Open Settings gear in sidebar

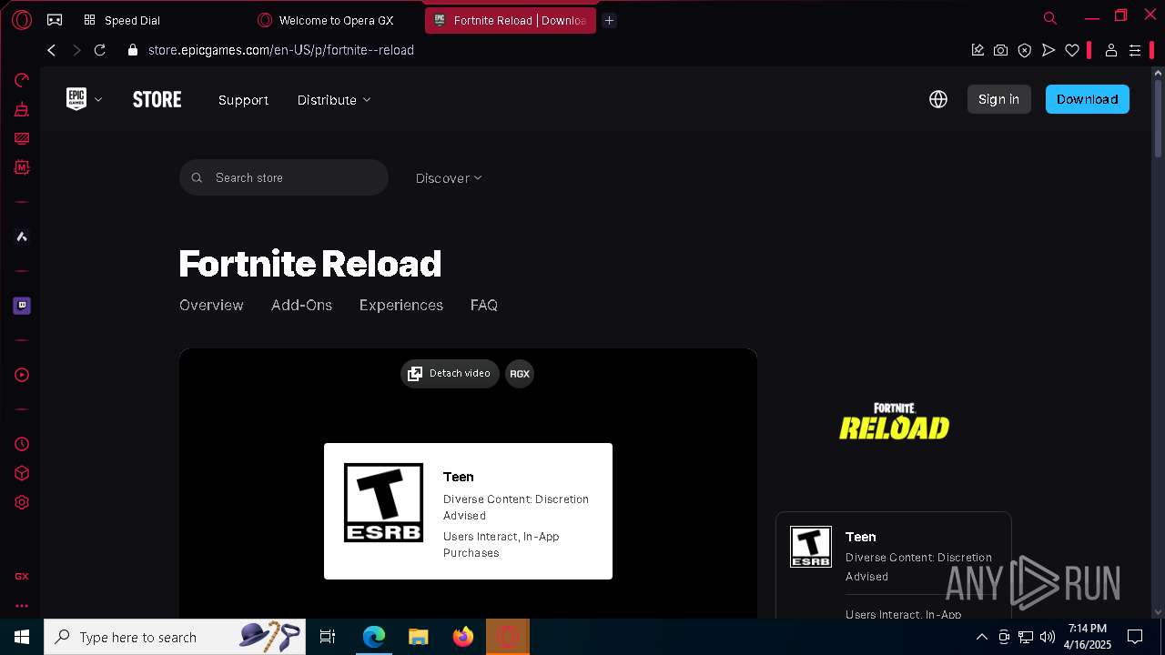coord(22,502)
